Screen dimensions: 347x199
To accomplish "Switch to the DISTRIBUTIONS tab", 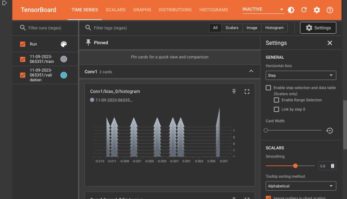I will click(175, 10).
